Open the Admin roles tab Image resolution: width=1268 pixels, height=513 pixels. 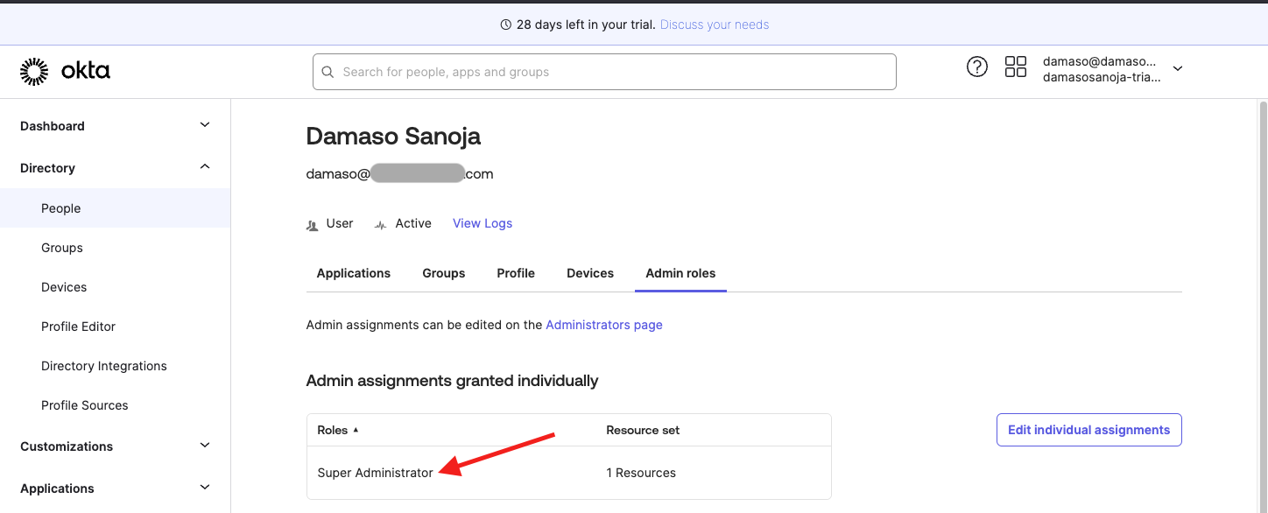[x=680, y=273]
